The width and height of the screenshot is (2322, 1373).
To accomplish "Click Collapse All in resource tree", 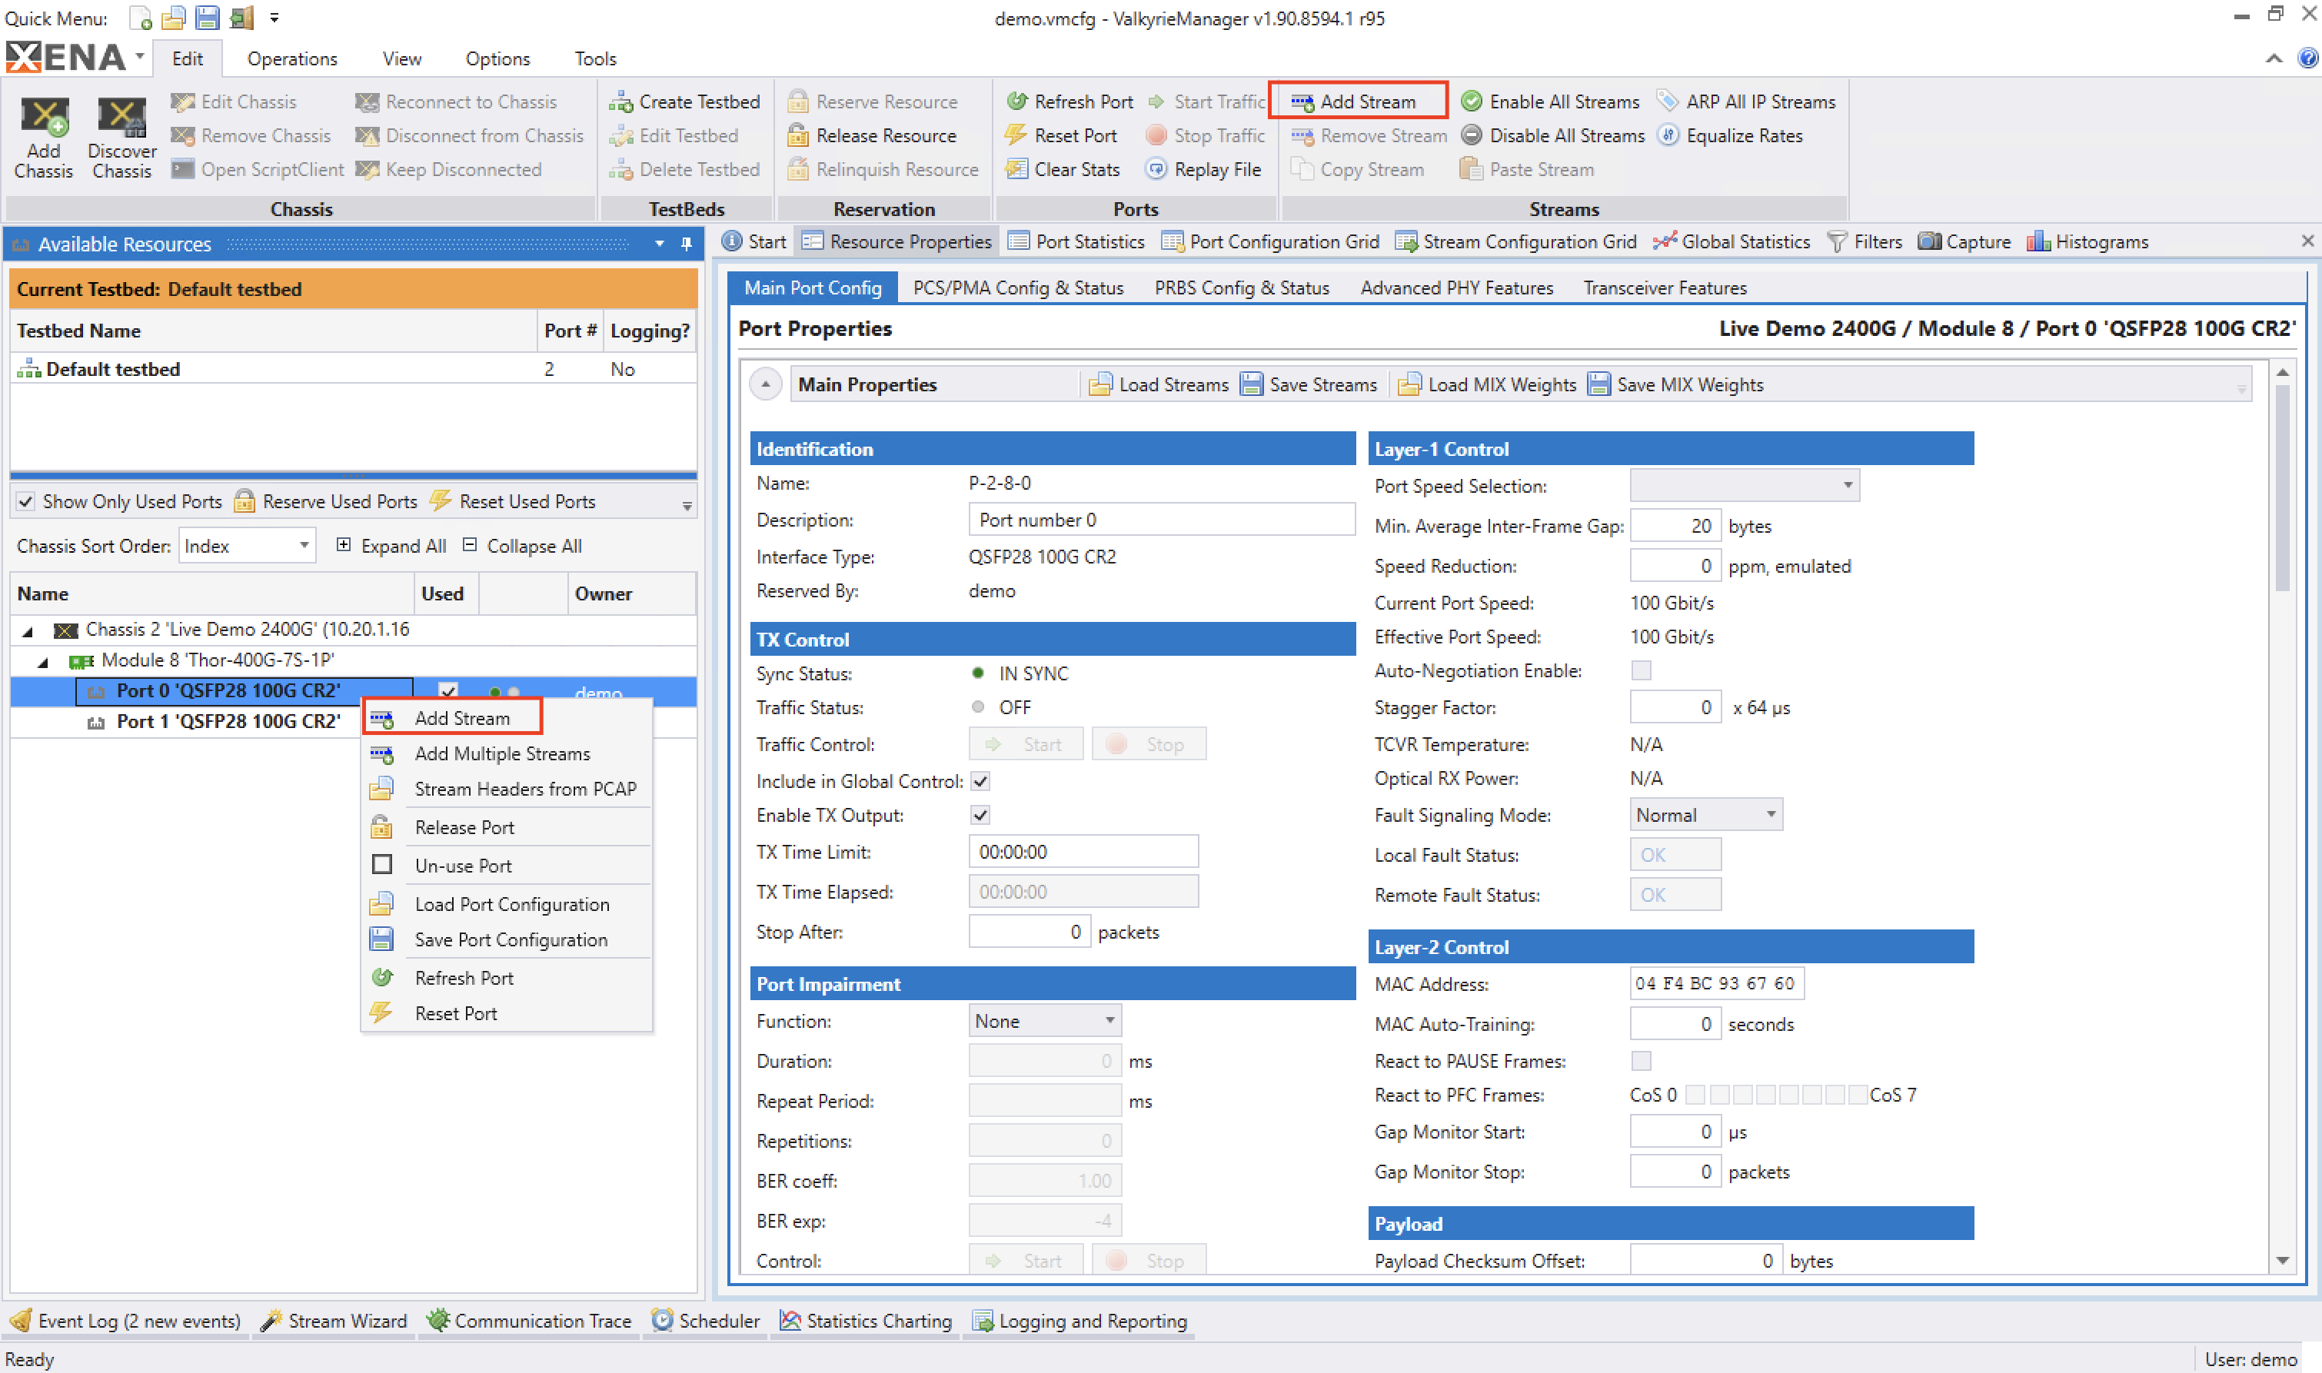I will point(523,546).
